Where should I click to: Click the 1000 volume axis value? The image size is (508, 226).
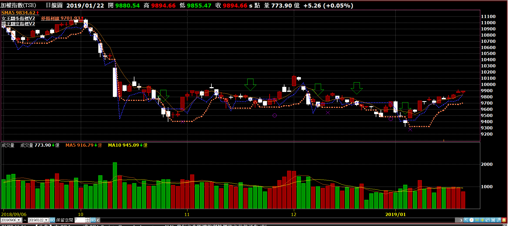(487, 187)
